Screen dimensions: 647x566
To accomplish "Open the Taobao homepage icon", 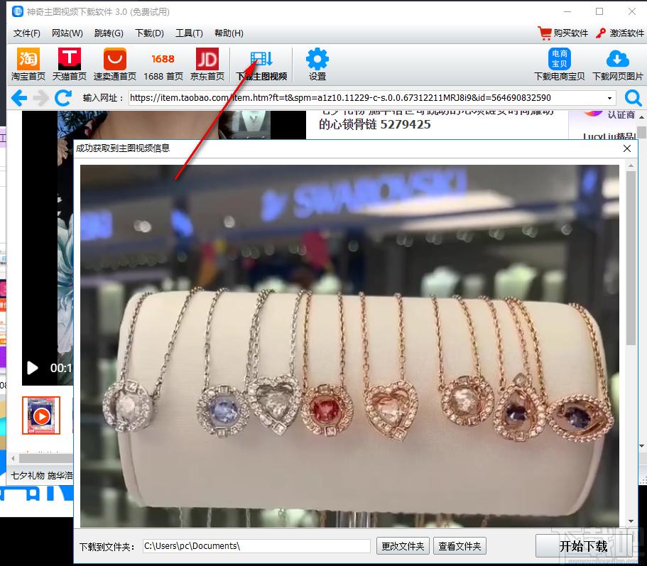I will (x=28, y=59).
